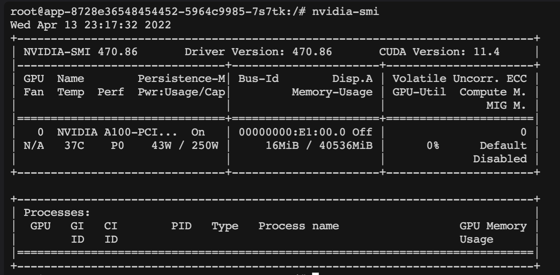Click the bus address 00000000:E1:00.0
Viewport: 560px width, 275px height.
point(292,132)
